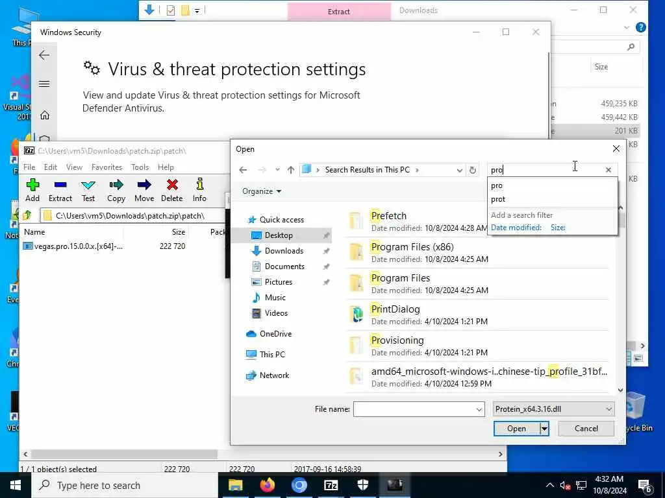Click the Add button in 7-Zip toolbar
The height and width of the screenshot is (498, 665).
pyautogui.click(x=32, y=190)
